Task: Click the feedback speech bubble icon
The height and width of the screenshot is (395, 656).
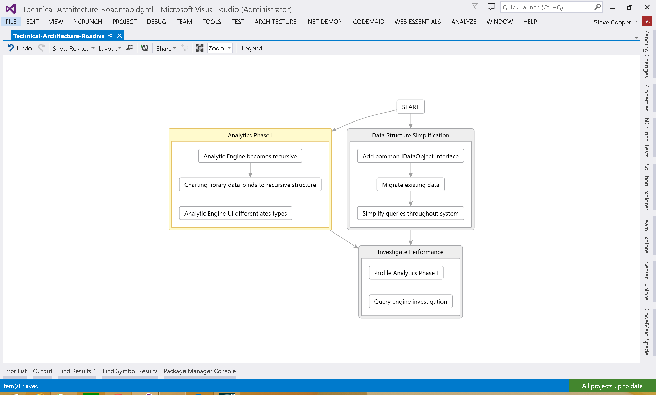Action: coord(491,7)
